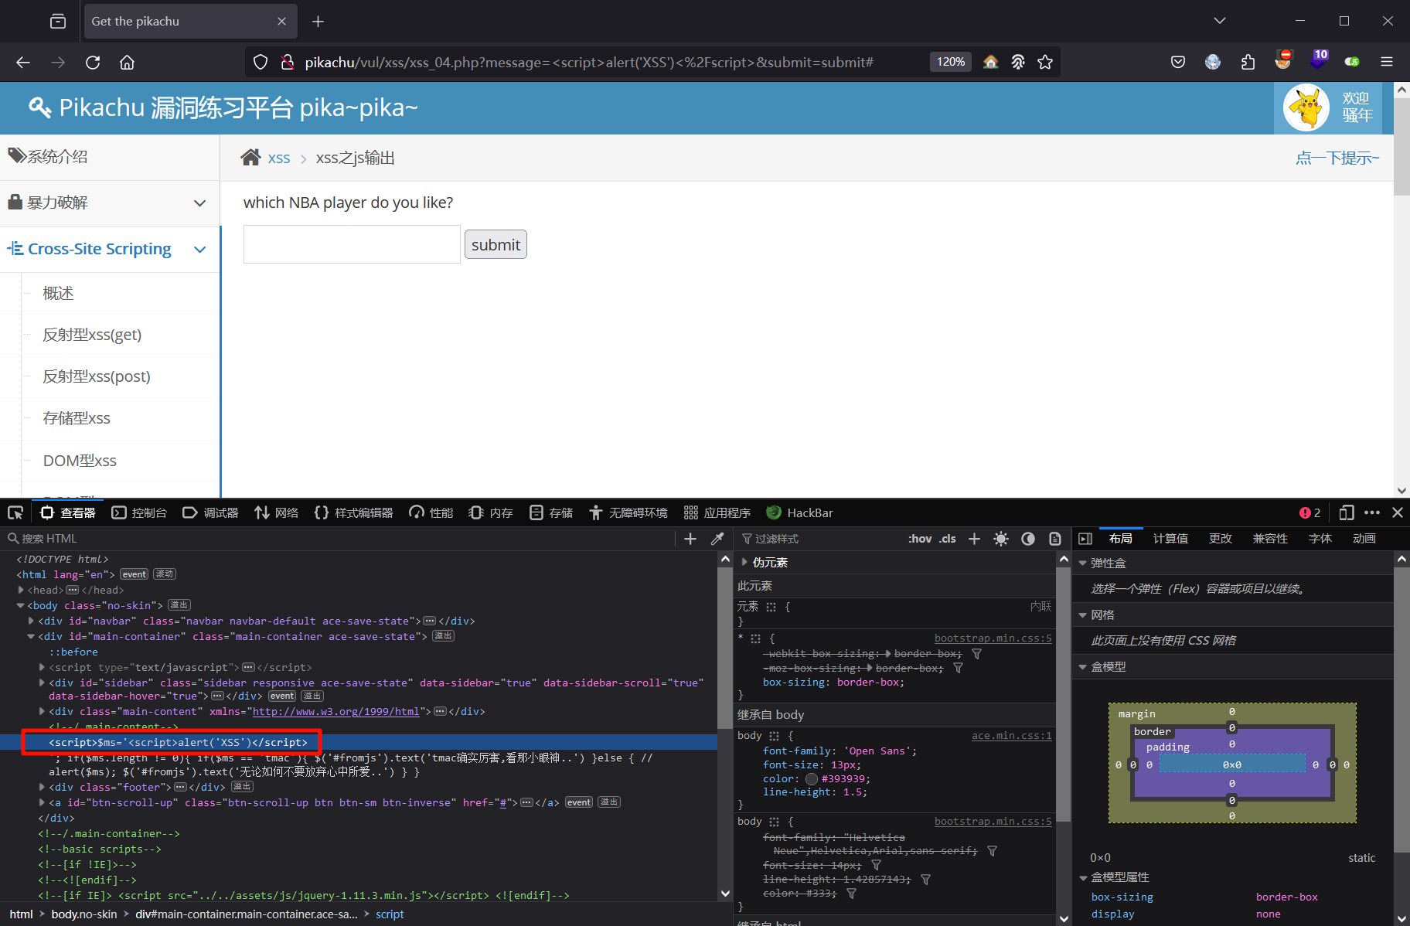This screenshot has height=926, width=1410.
Task: Open the new tab plus button
Action: 318,22
